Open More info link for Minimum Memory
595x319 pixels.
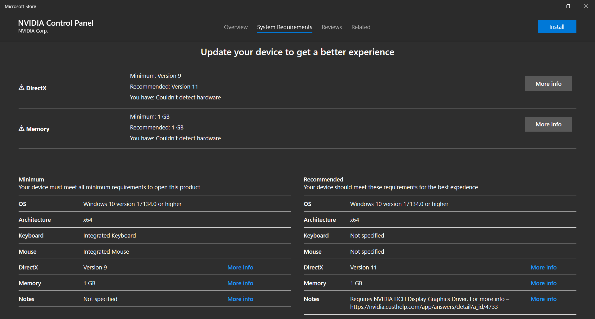point(240,283)
